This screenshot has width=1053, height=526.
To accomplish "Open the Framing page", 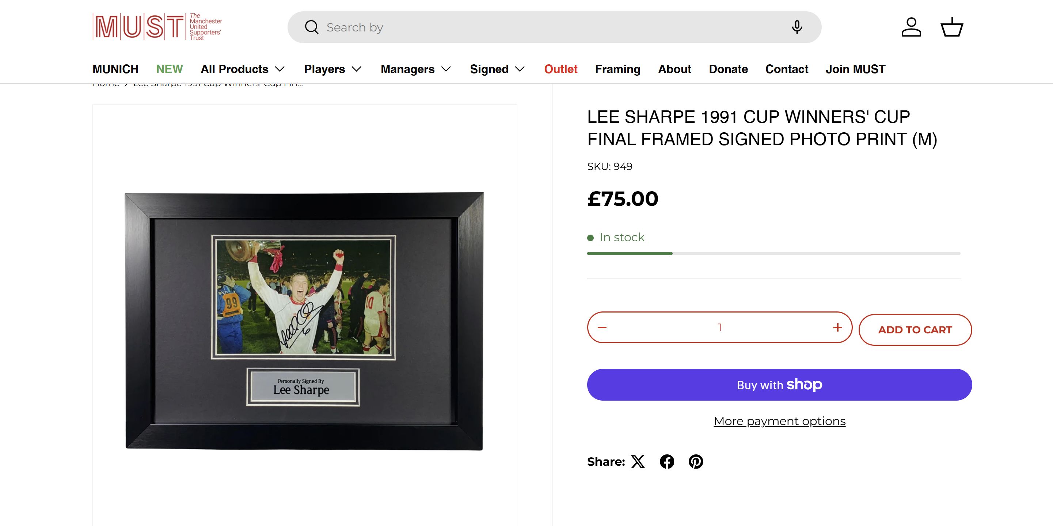I will pyautogui.click(x=617, y=69).
